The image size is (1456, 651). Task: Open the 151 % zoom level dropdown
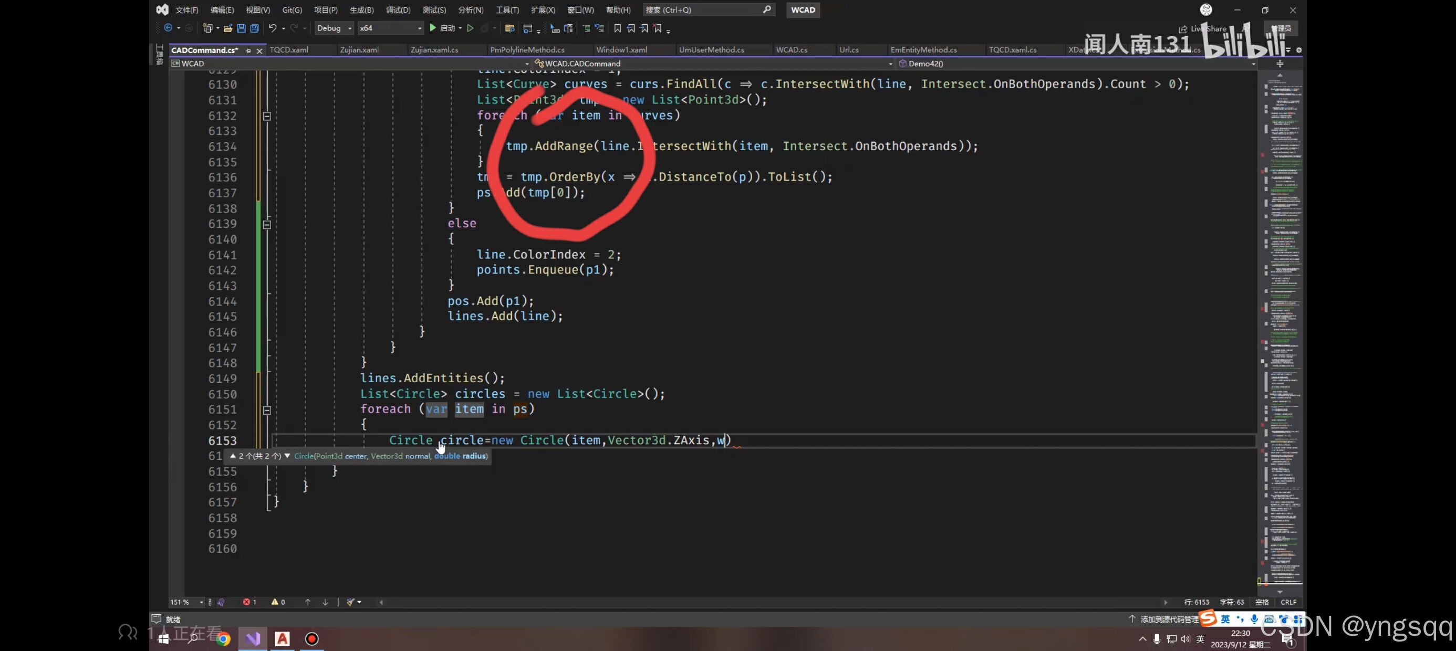click(x=186, y=602)
